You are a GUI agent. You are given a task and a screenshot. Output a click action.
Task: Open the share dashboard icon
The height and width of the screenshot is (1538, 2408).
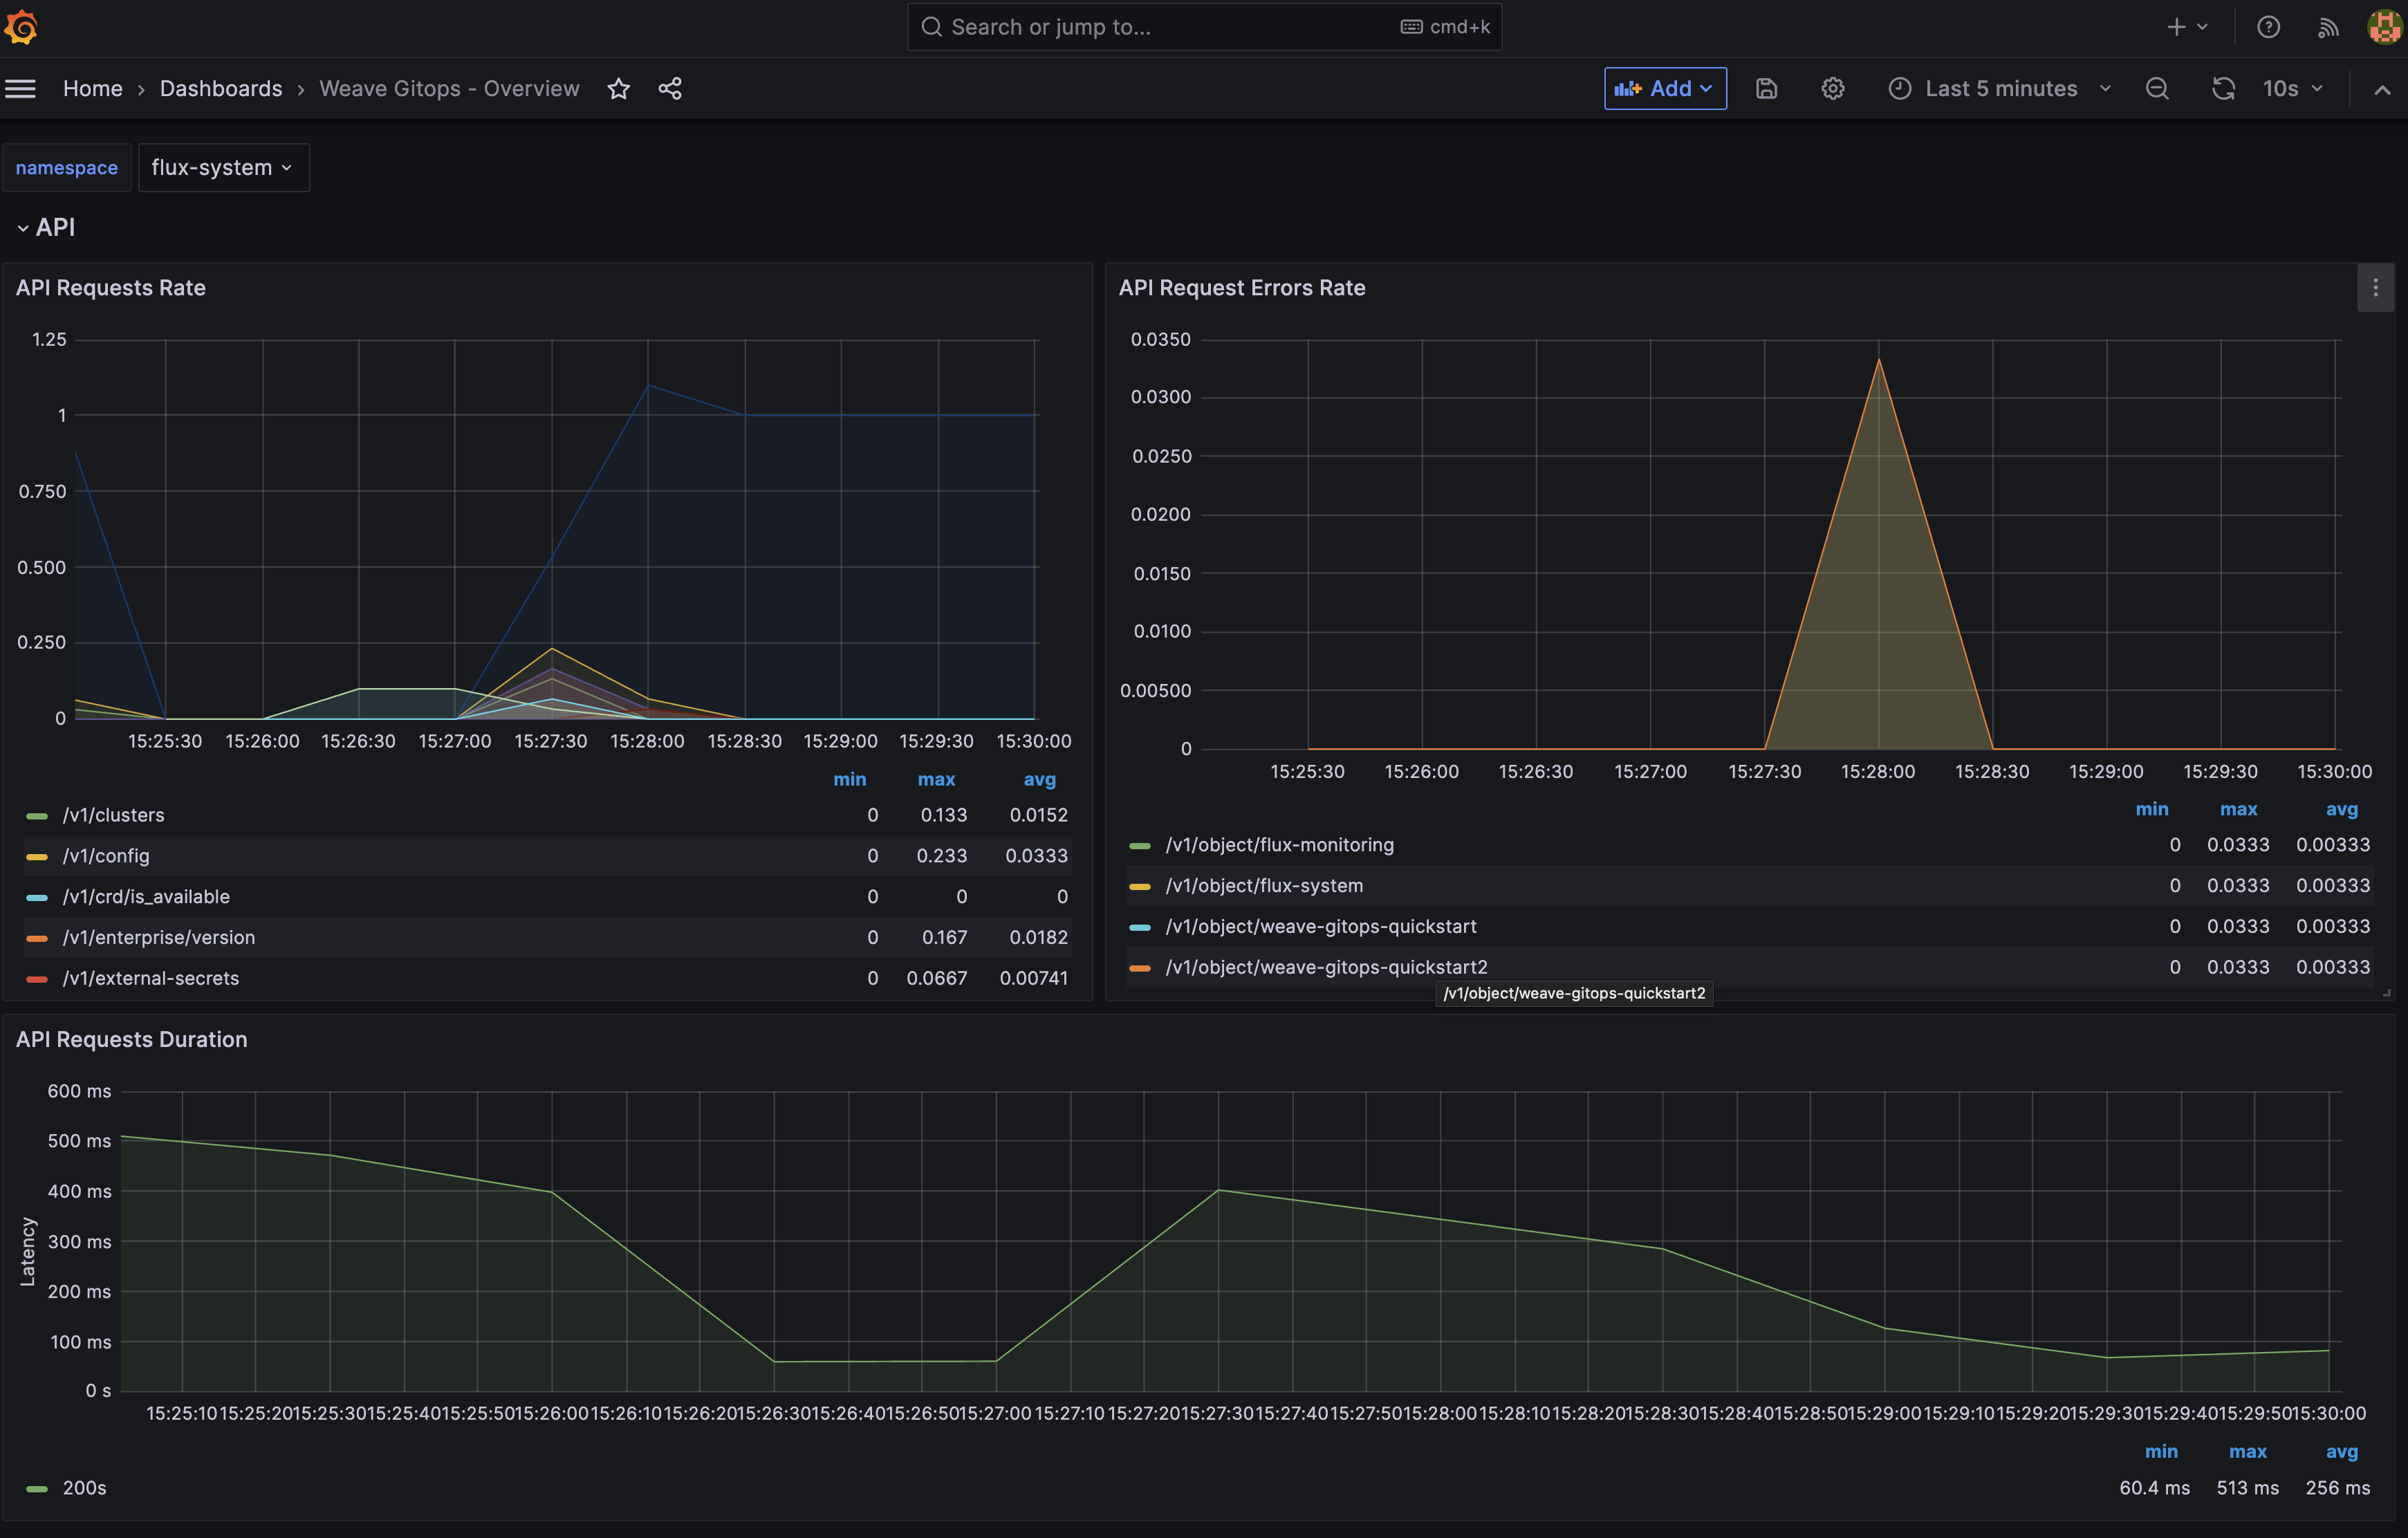click(670, 89)
